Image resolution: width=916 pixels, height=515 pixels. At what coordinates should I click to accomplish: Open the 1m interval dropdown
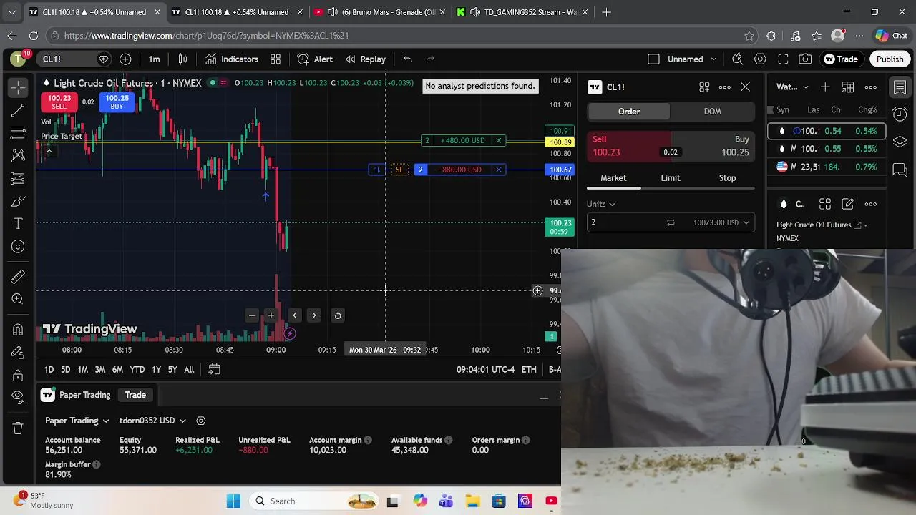pyautogui.click(x=155, y=59)
